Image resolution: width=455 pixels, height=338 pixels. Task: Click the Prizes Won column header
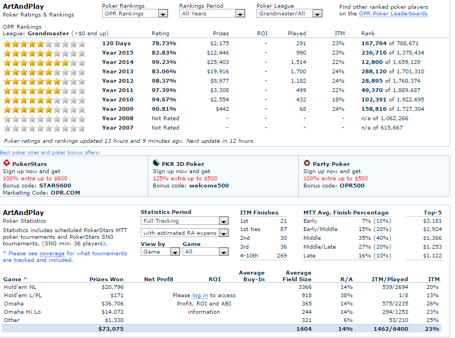tap(106, 280)
